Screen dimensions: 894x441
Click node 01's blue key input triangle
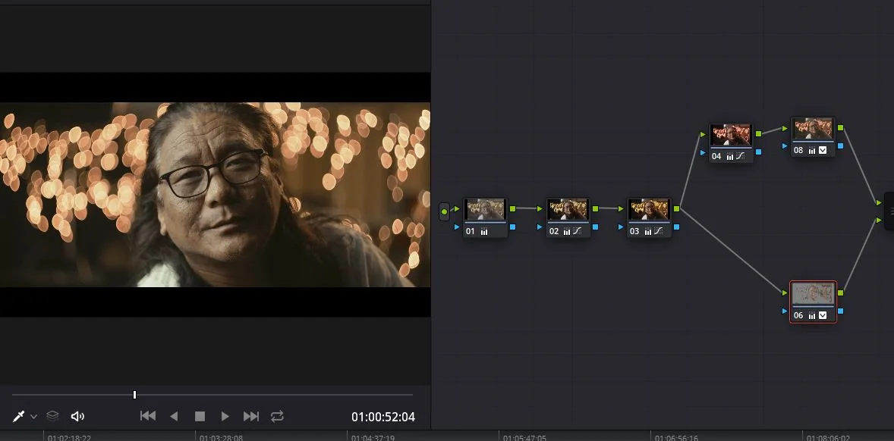click(x=457, y=227)
